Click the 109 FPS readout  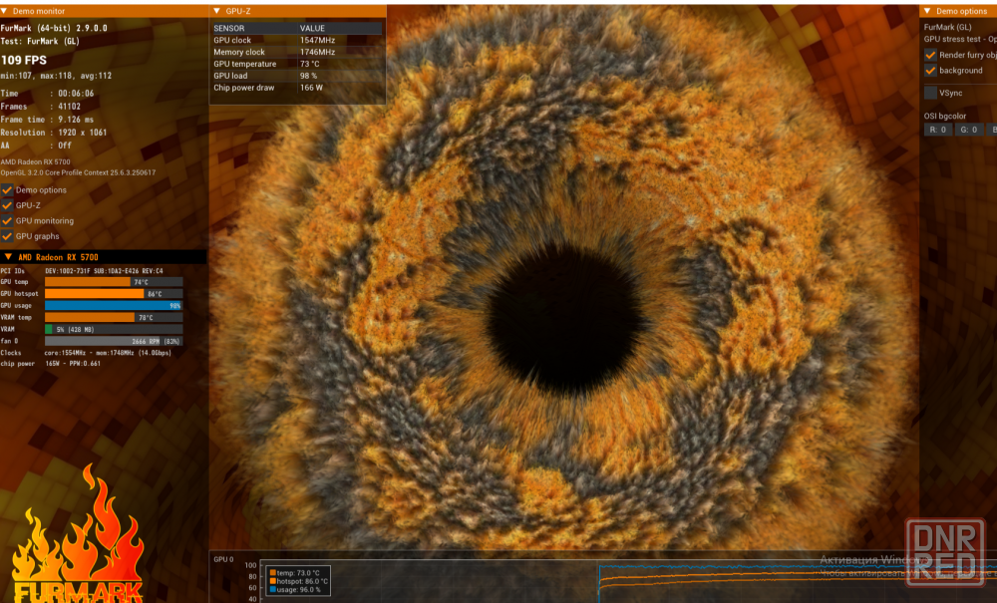pos(24,61)
